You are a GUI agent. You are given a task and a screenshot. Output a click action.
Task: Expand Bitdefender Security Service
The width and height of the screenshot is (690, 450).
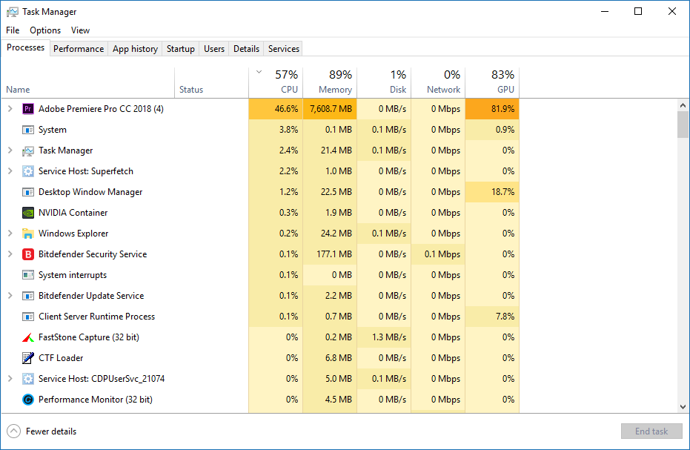click(x=10, y=254)
